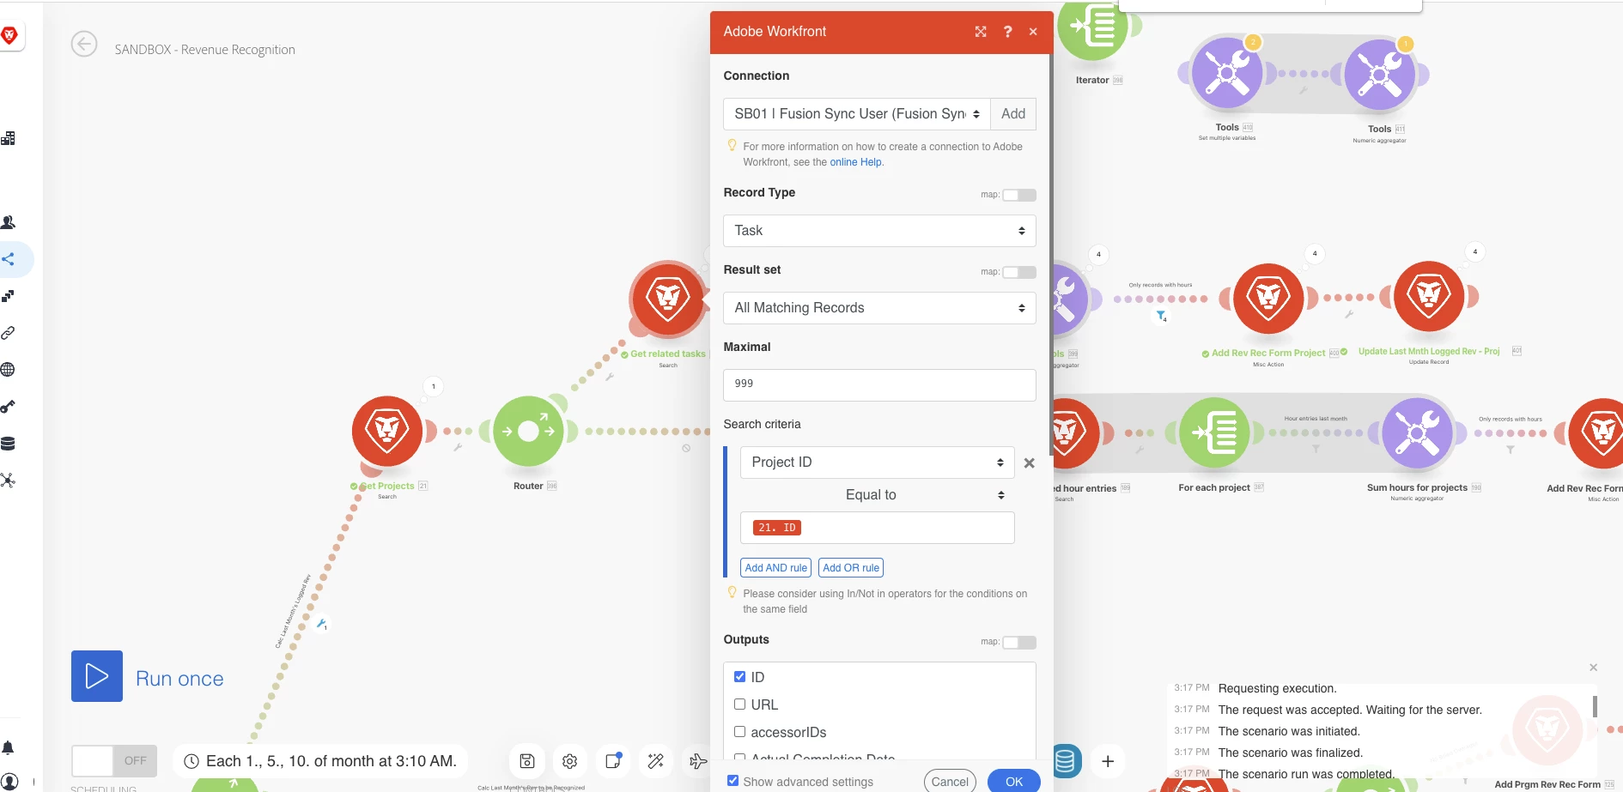Toggle the map switch for Record Type
This screenshot has width=1623, height=792.
pyautogui.click(x=1019, y=195)
